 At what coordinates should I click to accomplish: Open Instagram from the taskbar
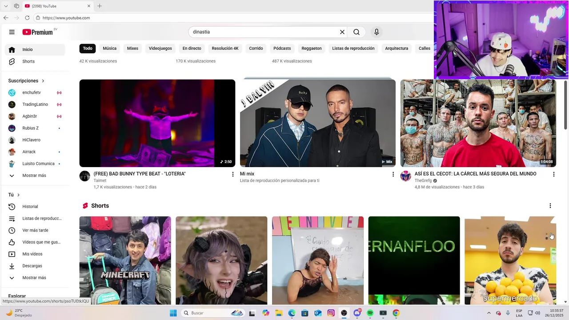point(331,313)
